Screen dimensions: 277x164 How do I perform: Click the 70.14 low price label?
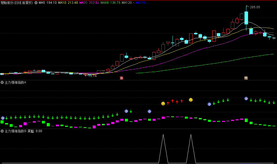[x=92, y=76]
